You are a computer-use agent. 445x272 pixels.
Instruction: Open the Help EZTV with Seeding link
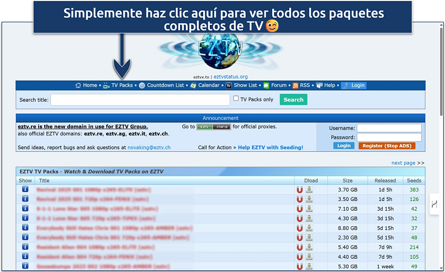click(271, 147)
